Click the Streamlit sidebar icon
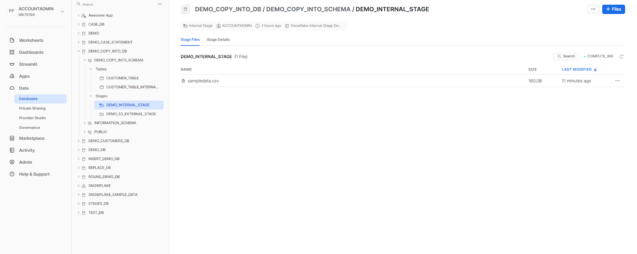 (12, 64)
